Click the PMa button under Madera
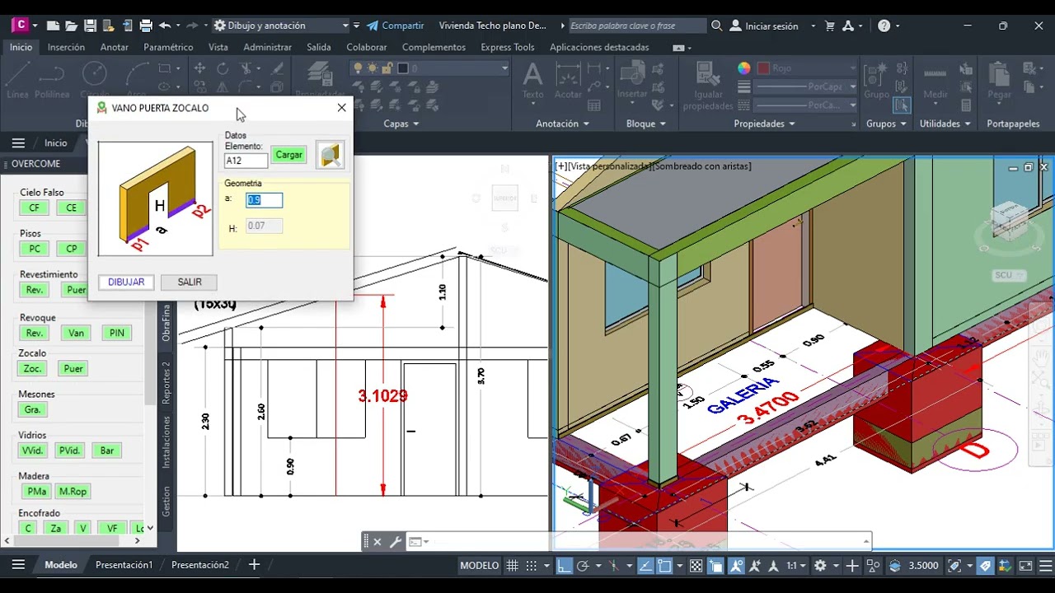This screenshot has width=1055, height=593. [x=37, y=492]
